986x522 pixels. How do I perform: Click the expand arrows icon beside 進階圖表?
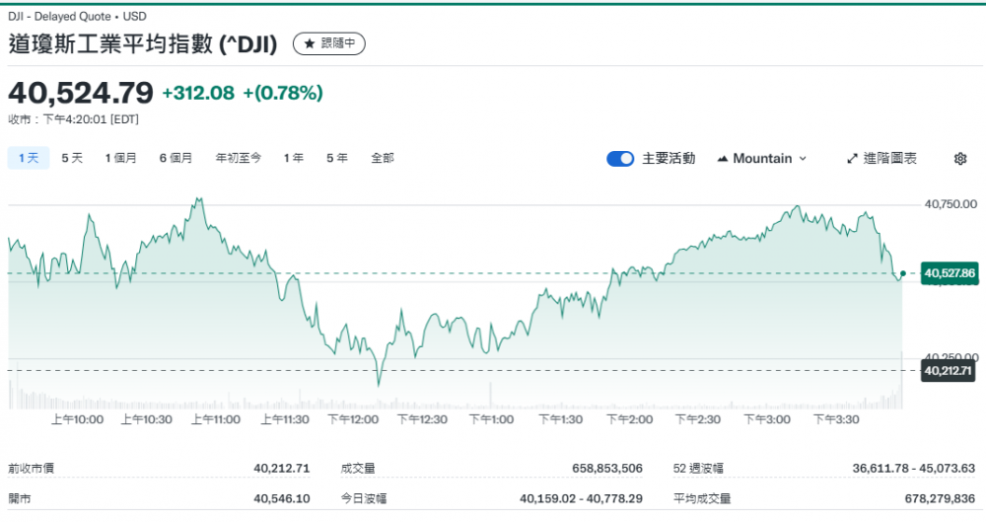click(852, 159)
